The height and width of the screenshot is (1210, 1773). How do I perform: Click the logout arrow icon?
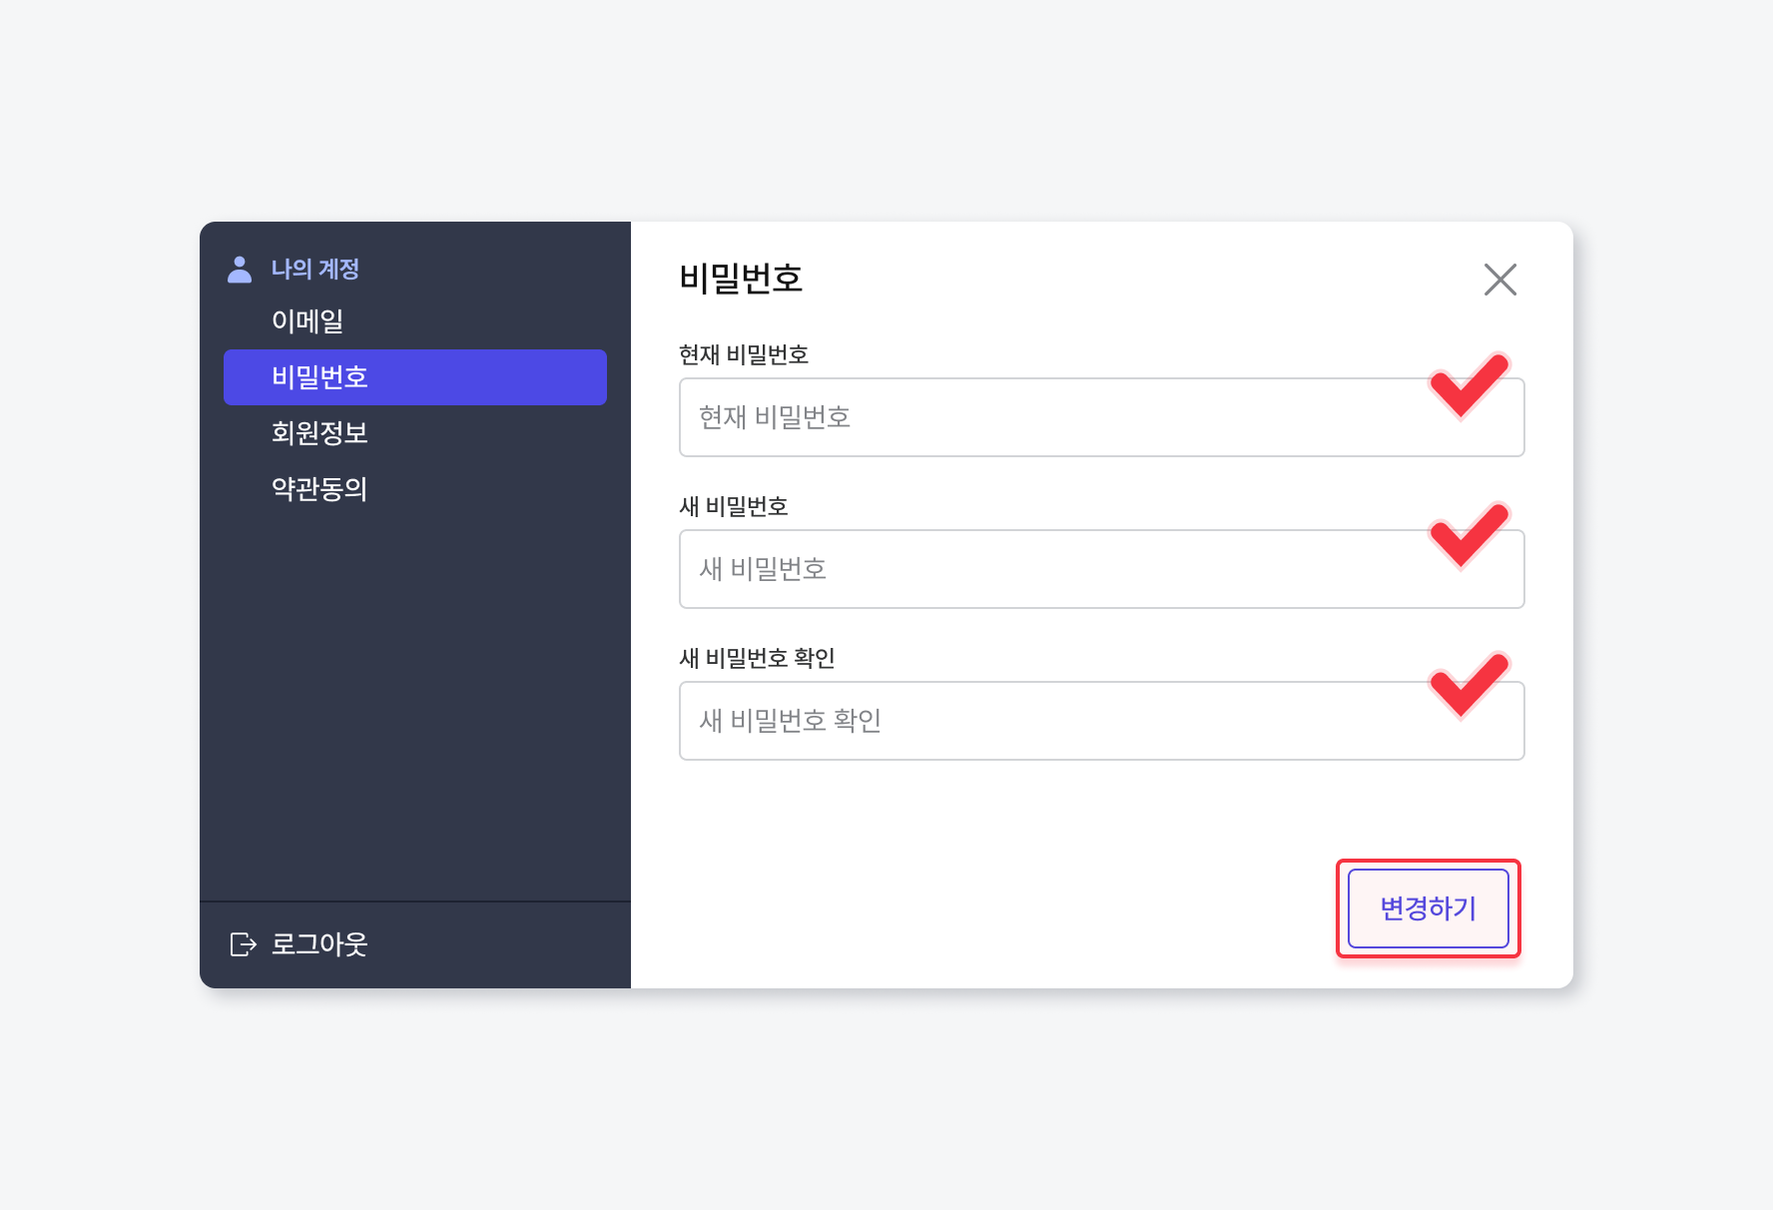pos(244,944)
